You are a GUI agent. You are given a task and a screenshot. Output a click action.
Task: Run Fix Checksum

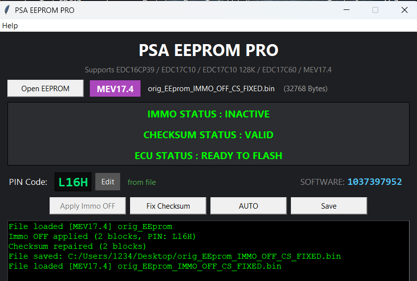tap(168, 206)
